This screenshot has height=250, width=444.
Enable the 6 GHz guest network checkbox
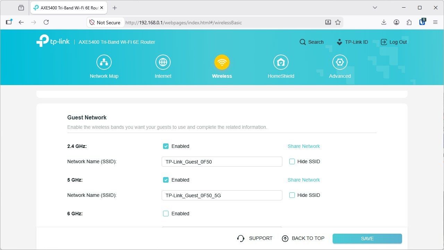coord(166,214)
